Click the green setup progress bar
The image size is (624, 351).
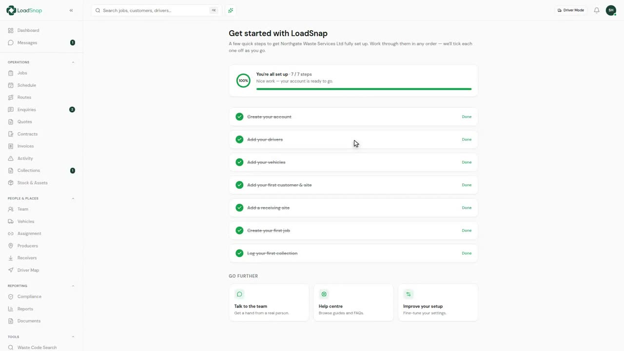(364, 89)
